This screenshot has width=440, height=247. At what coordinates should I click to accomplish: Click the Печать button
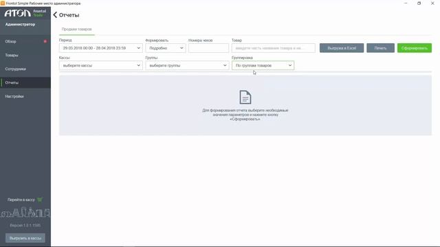coord(380,48)
